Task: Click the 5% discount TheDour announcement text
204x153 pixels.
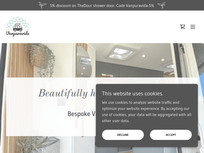Action: [x=102, y=6]
